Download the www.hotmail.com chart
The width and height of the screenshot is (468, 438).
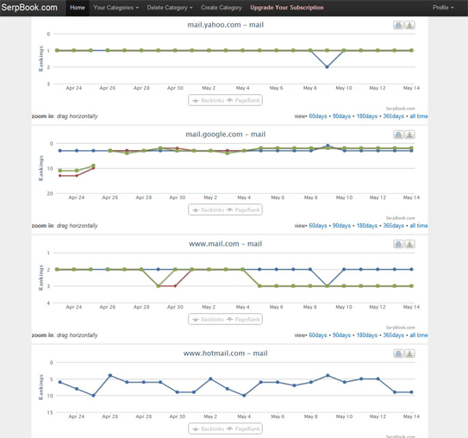(409, 354)
